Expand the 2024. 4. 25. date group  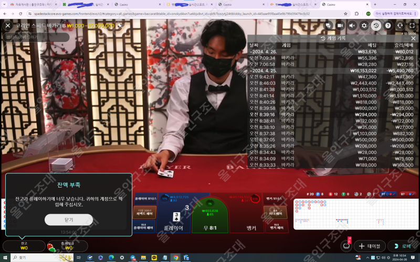(331, 70)
